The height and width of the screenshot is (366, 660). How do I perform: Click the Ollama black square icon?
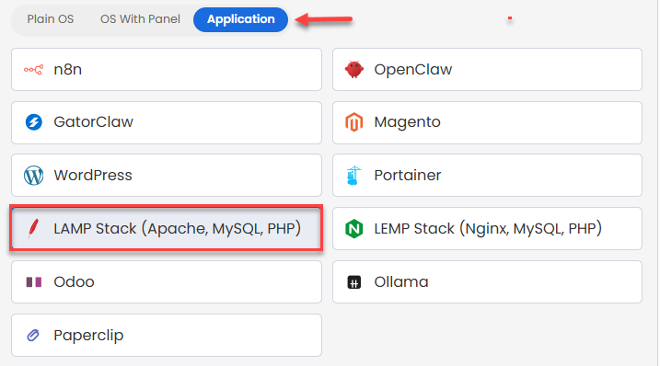(x=354, y=282)
